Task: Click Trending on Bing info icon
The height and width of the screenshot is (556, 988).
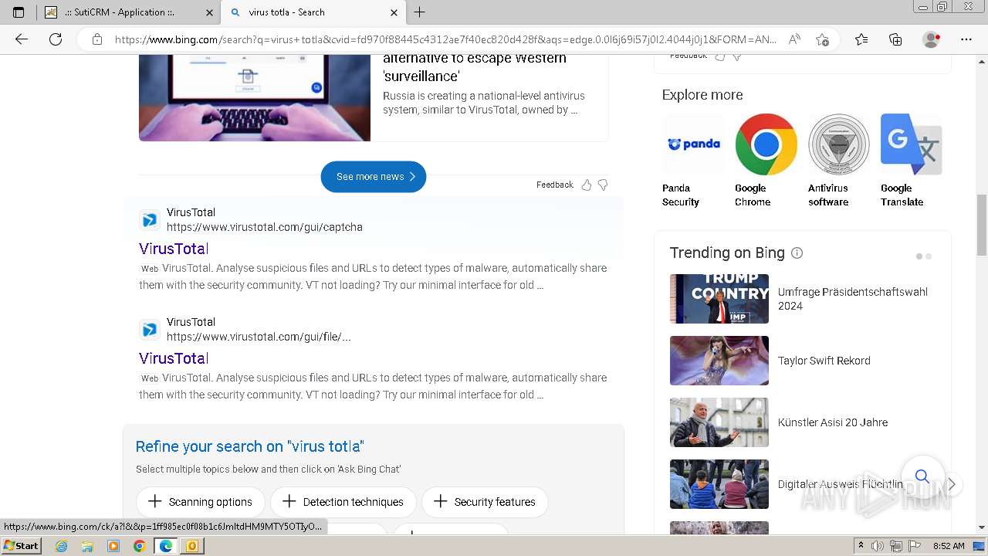Action: tap(797, 253)
